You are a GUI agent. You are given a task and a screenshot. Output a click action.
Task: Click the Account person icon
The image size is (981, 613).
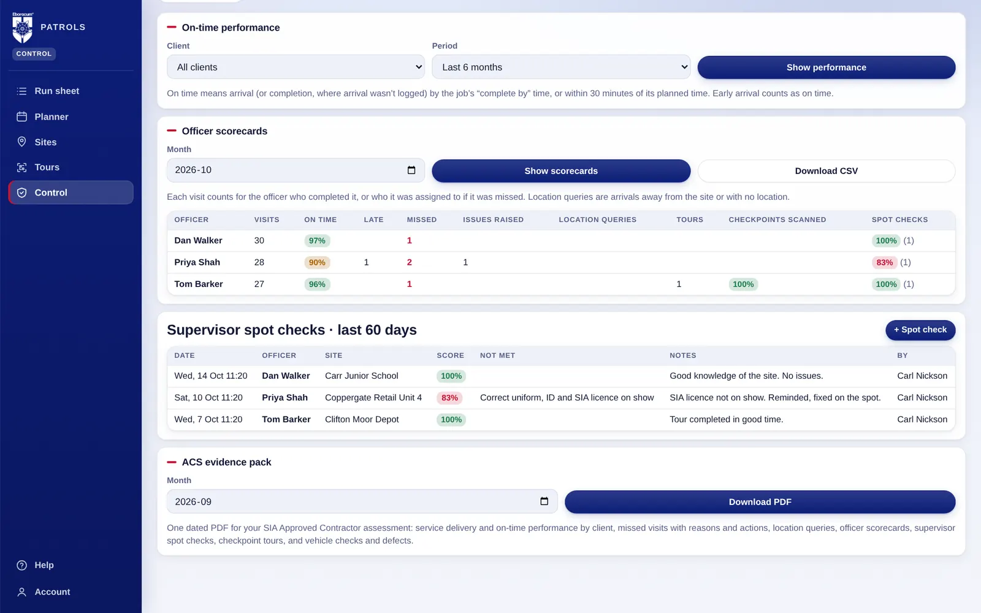[21, 592]
